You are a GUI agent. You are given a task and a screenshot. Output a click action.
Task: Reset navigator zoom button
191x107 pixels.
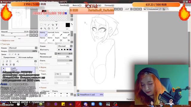pyautogui.click(x=37, y=32)
